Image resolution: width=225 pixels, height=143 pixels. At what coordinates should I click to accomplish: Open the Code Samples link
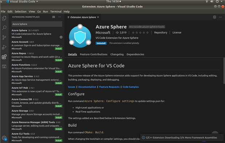click(x=130, y=87)
